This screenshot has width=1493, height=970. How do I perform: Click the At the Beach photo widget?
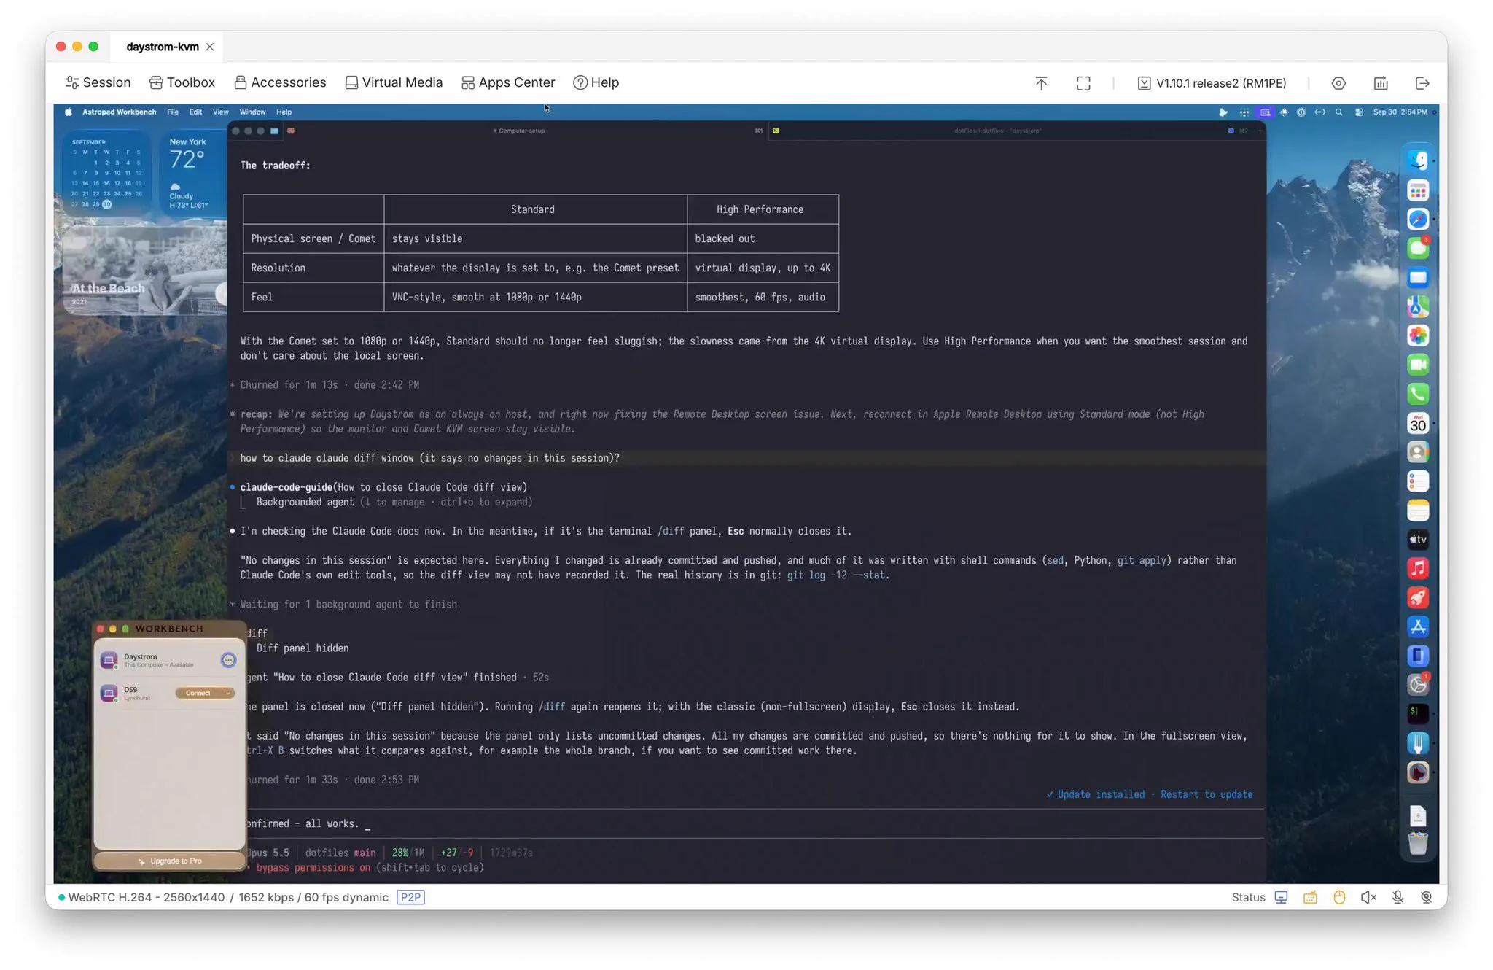[x=144, y=271]
